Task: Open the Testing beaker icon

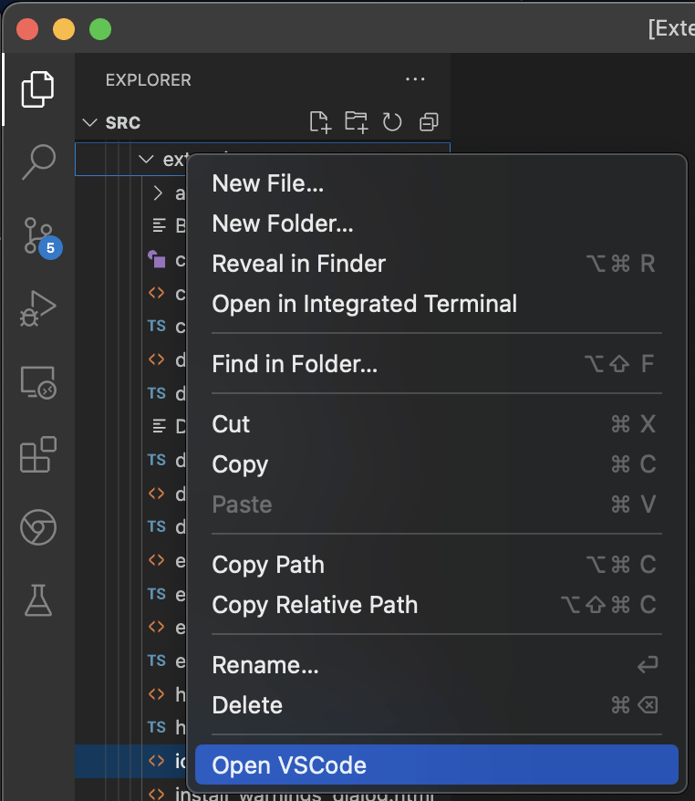Action: [38, 600]
